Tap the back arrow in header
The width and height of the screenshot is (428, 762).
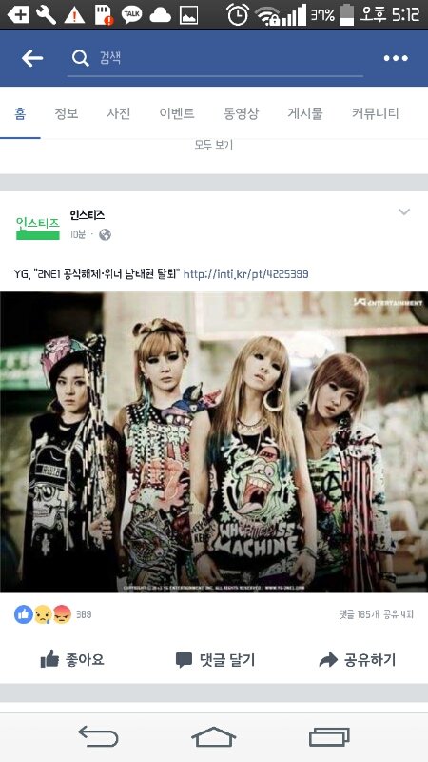click(x=32, y=58)
